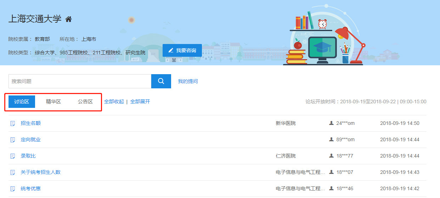Click 新华医院 in the 招生名额 row

(x=286, y=123)
